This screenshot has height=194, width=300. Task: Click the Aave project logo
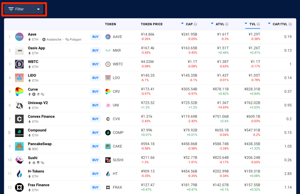point(19,37)
